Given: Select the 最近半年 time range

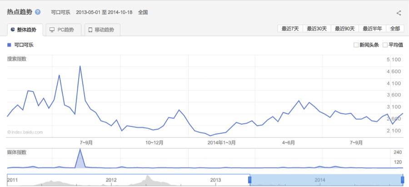Looking at the screenshot, I should point(373,29).
